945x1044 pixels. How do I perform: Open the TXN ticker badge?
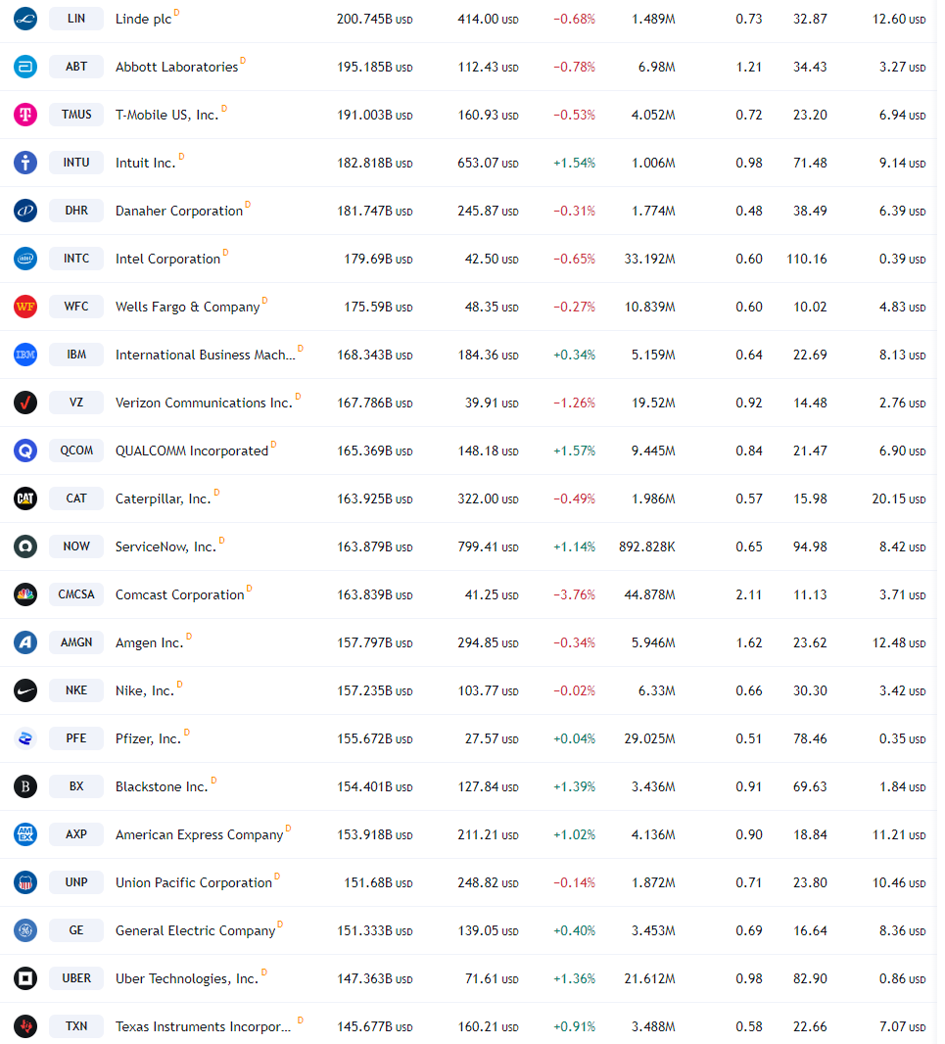[x=76, y=1026]
